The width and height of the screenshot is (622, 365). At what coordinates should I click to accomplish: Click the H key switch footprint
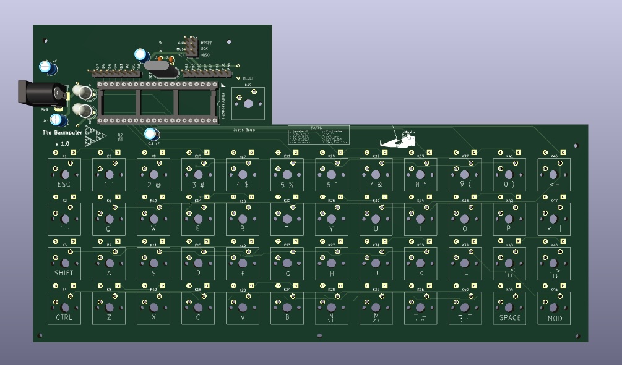click(x=331, y=264)
